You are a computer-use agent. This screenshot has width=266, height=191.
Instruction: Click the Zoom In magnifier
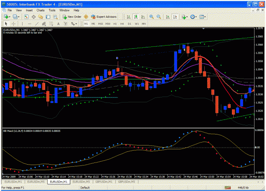click(152, 17)
